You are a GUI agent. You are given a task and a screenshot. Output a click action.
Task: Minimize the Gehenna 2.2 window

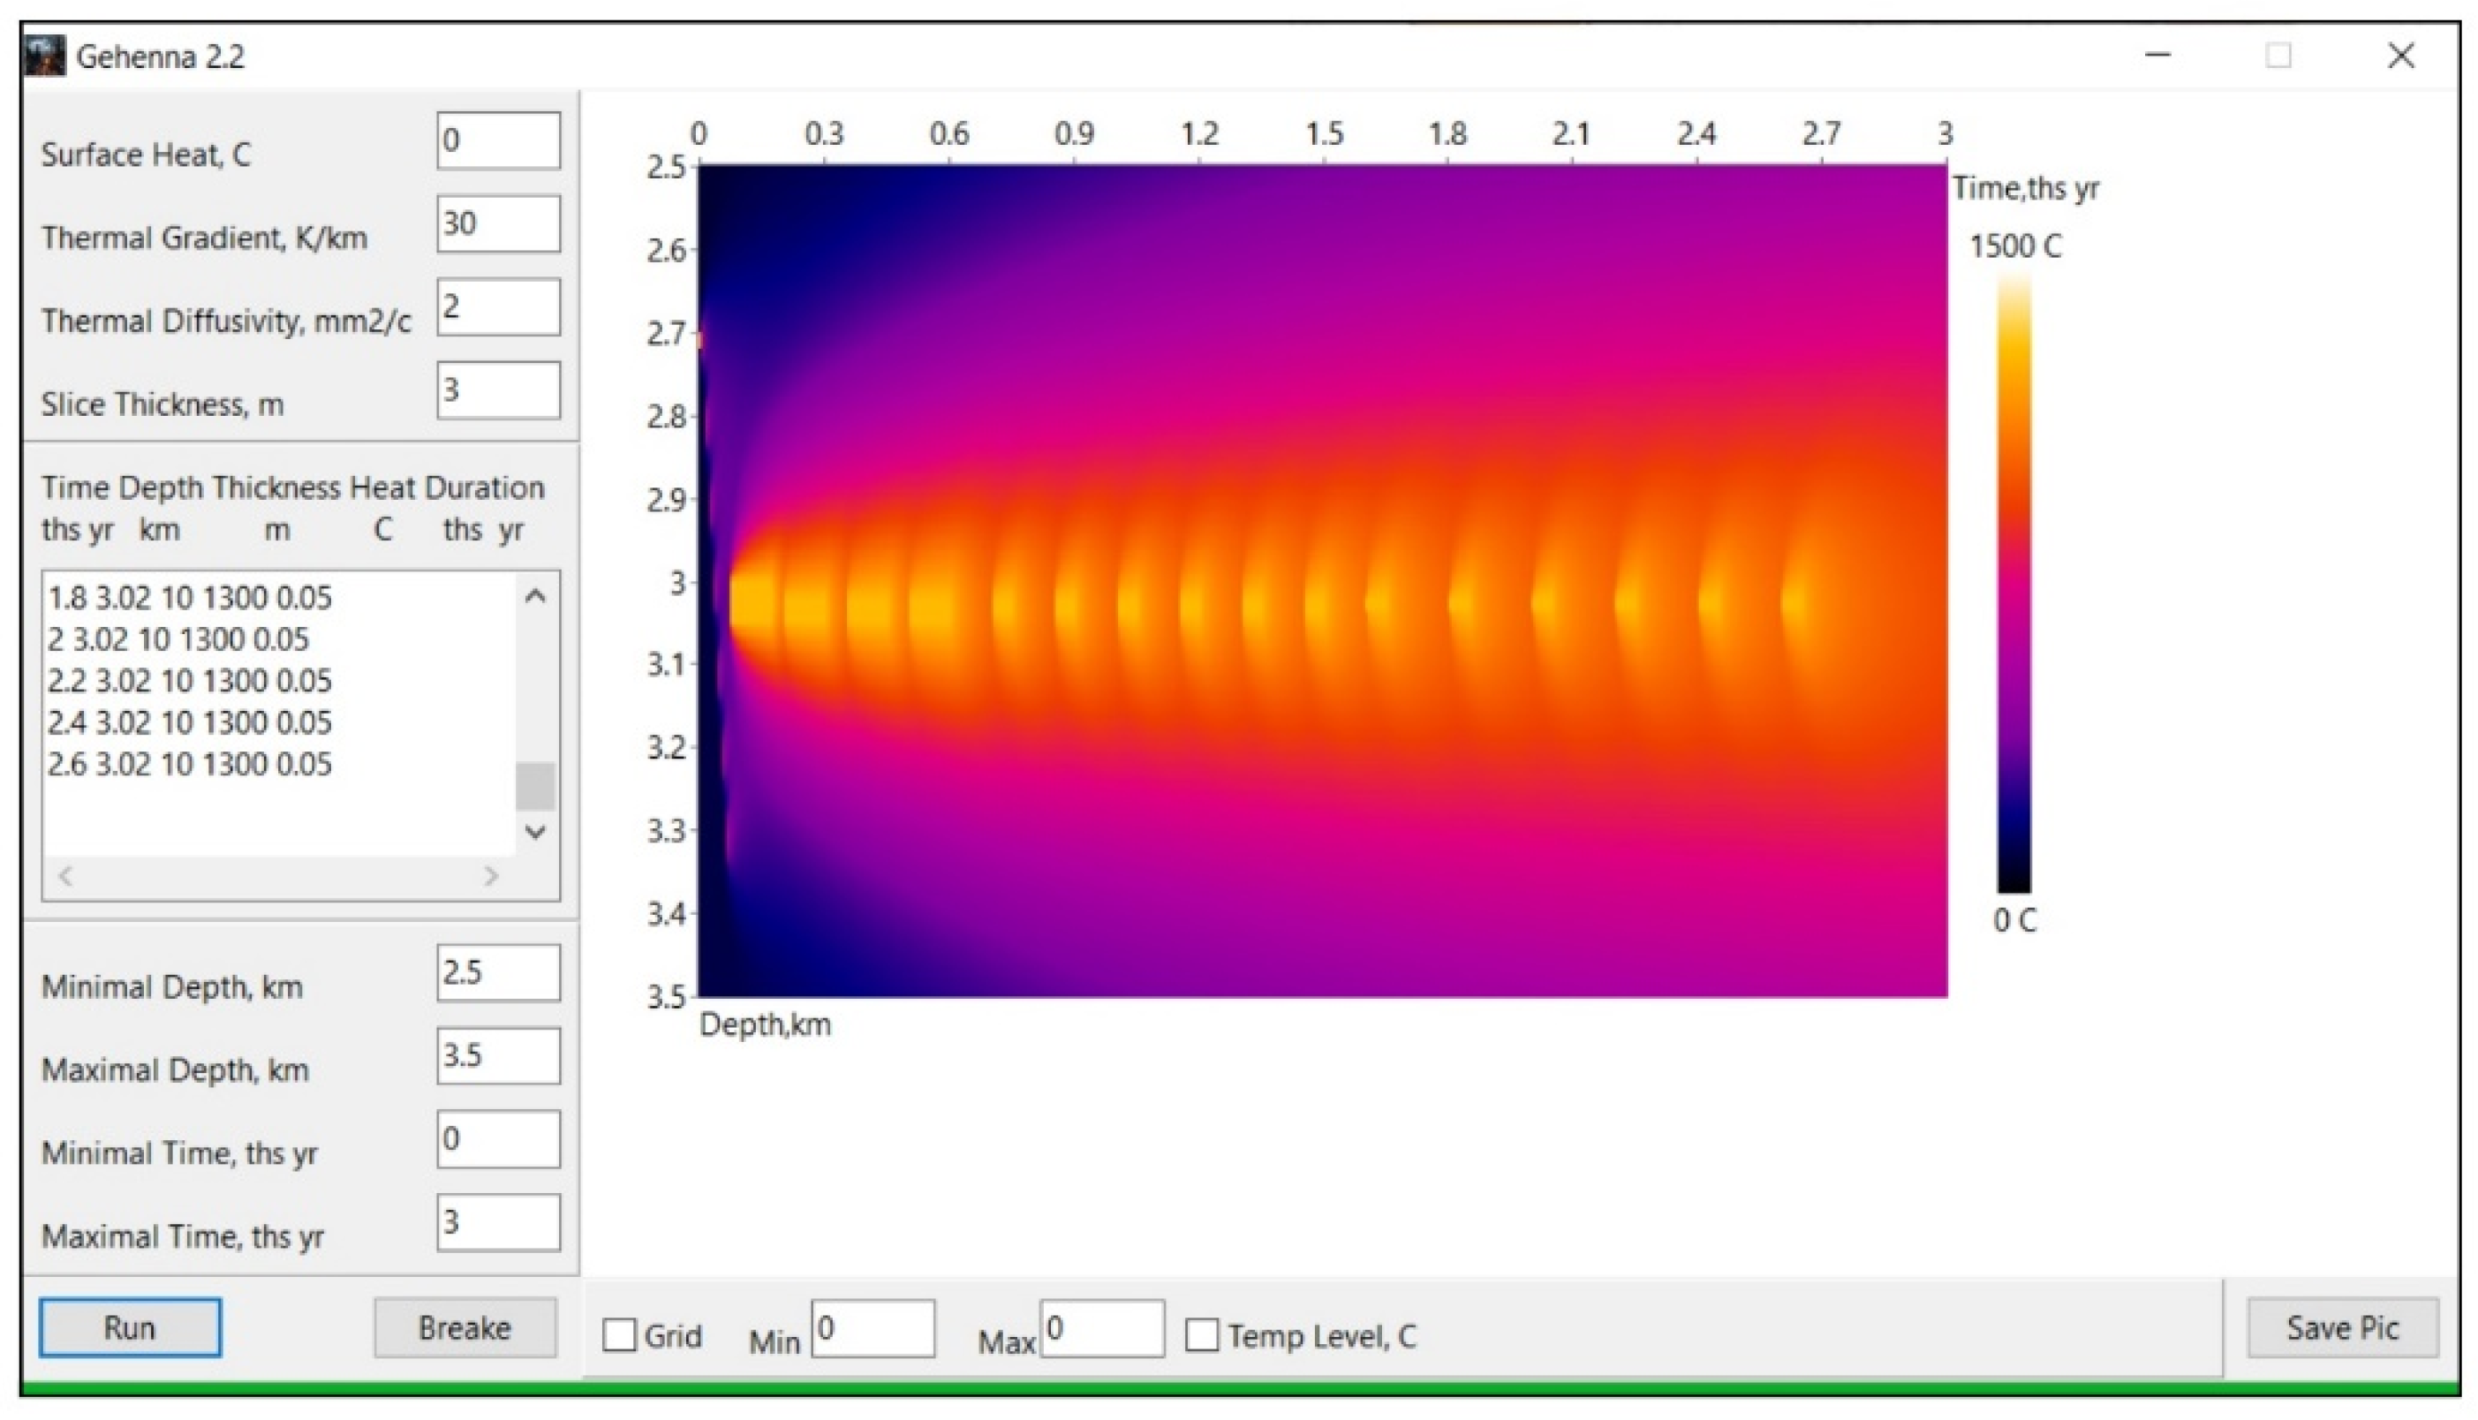(2157, 56)
